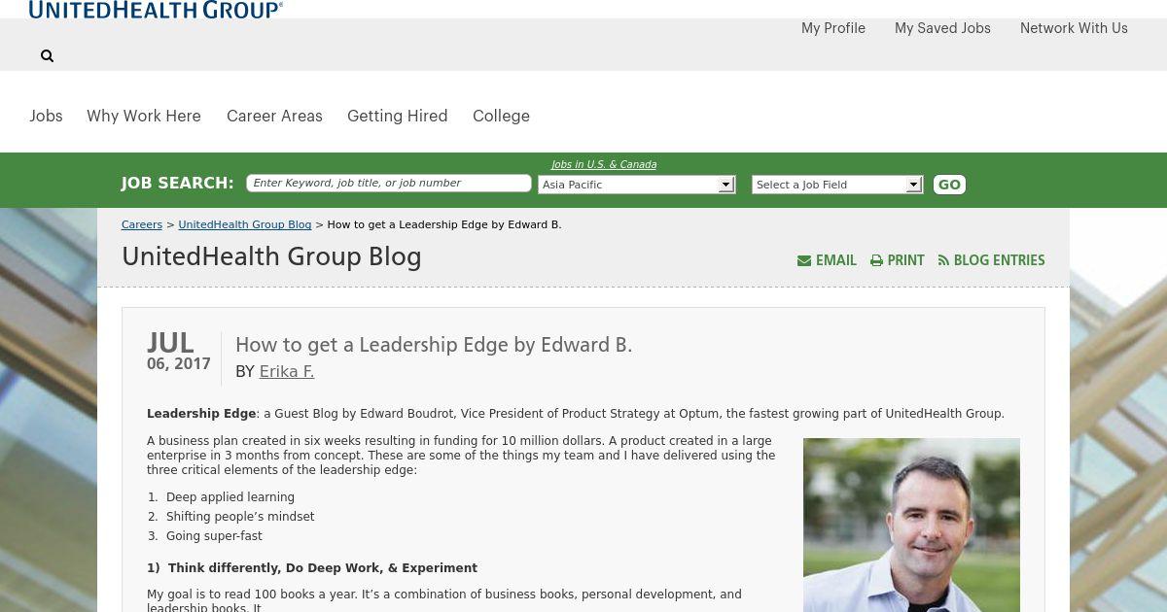
Task: Focus the job keyword search field
Action: click(389, 184)
